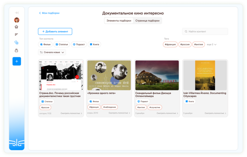Go back to Мои подборки

(x=49, y=13)
